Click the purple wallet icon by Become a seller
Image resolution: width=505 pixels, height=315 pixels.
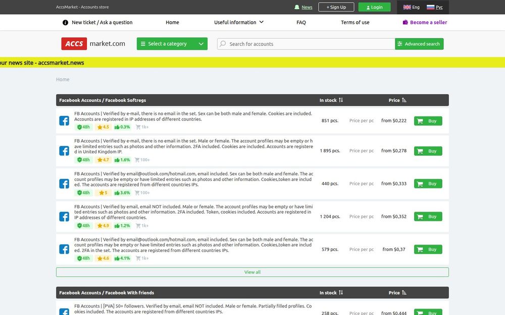405,22
